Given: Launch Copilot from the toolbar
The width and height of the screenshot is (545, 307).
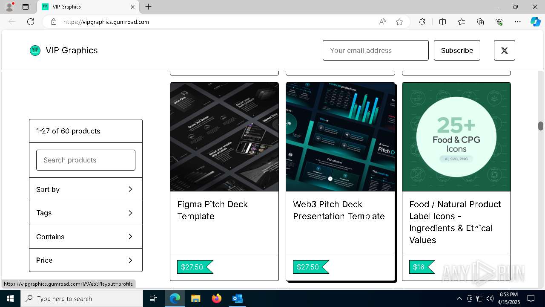Looking at the screenshot, I should point(535,22).
